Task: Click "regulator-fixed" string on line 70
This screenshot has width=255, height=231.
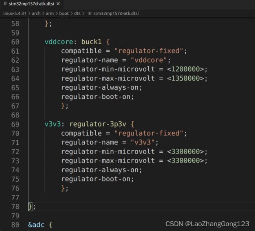Action: [x=149, y=134]
